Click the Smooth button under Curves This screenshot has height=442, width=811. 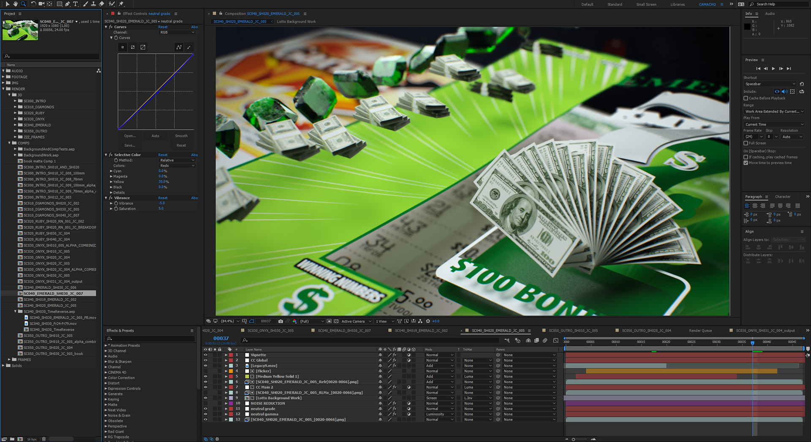pyautogui.click(x=181, y=136)
